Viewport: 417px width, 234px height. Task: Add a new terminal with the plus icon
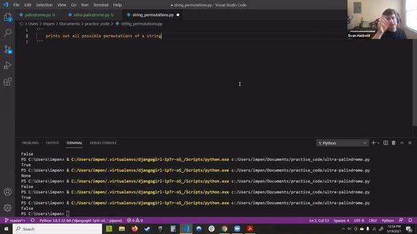[x=373, y=143]
